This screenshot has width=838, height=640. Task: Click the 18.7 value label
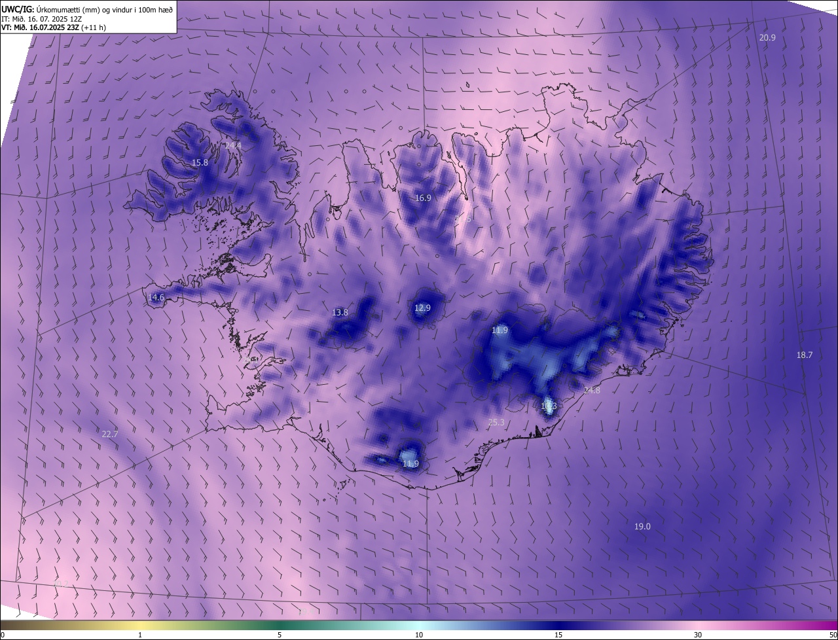click(804, 355)
